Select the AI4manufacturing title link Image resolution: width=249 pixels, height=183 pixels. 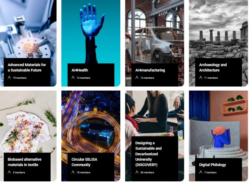click(150, 70)
